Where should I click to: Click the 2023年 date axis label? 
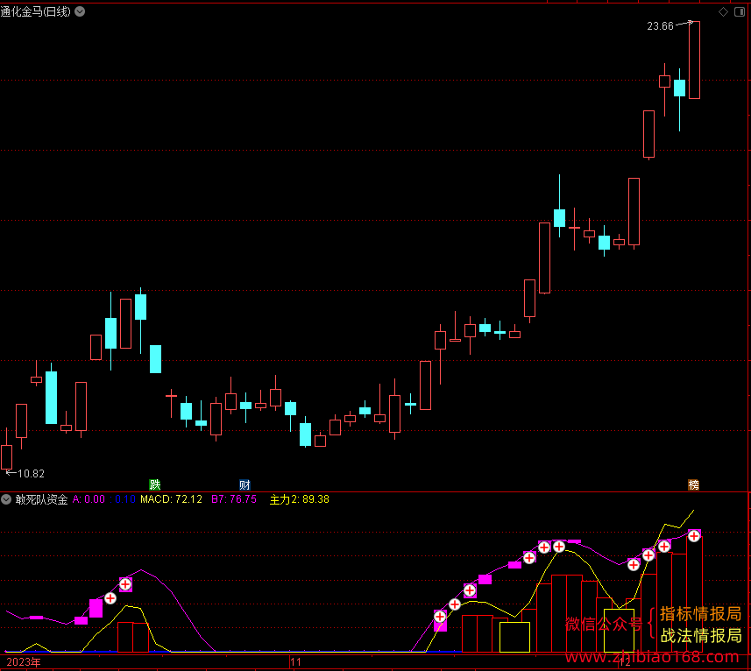click(x=24, y=662)
